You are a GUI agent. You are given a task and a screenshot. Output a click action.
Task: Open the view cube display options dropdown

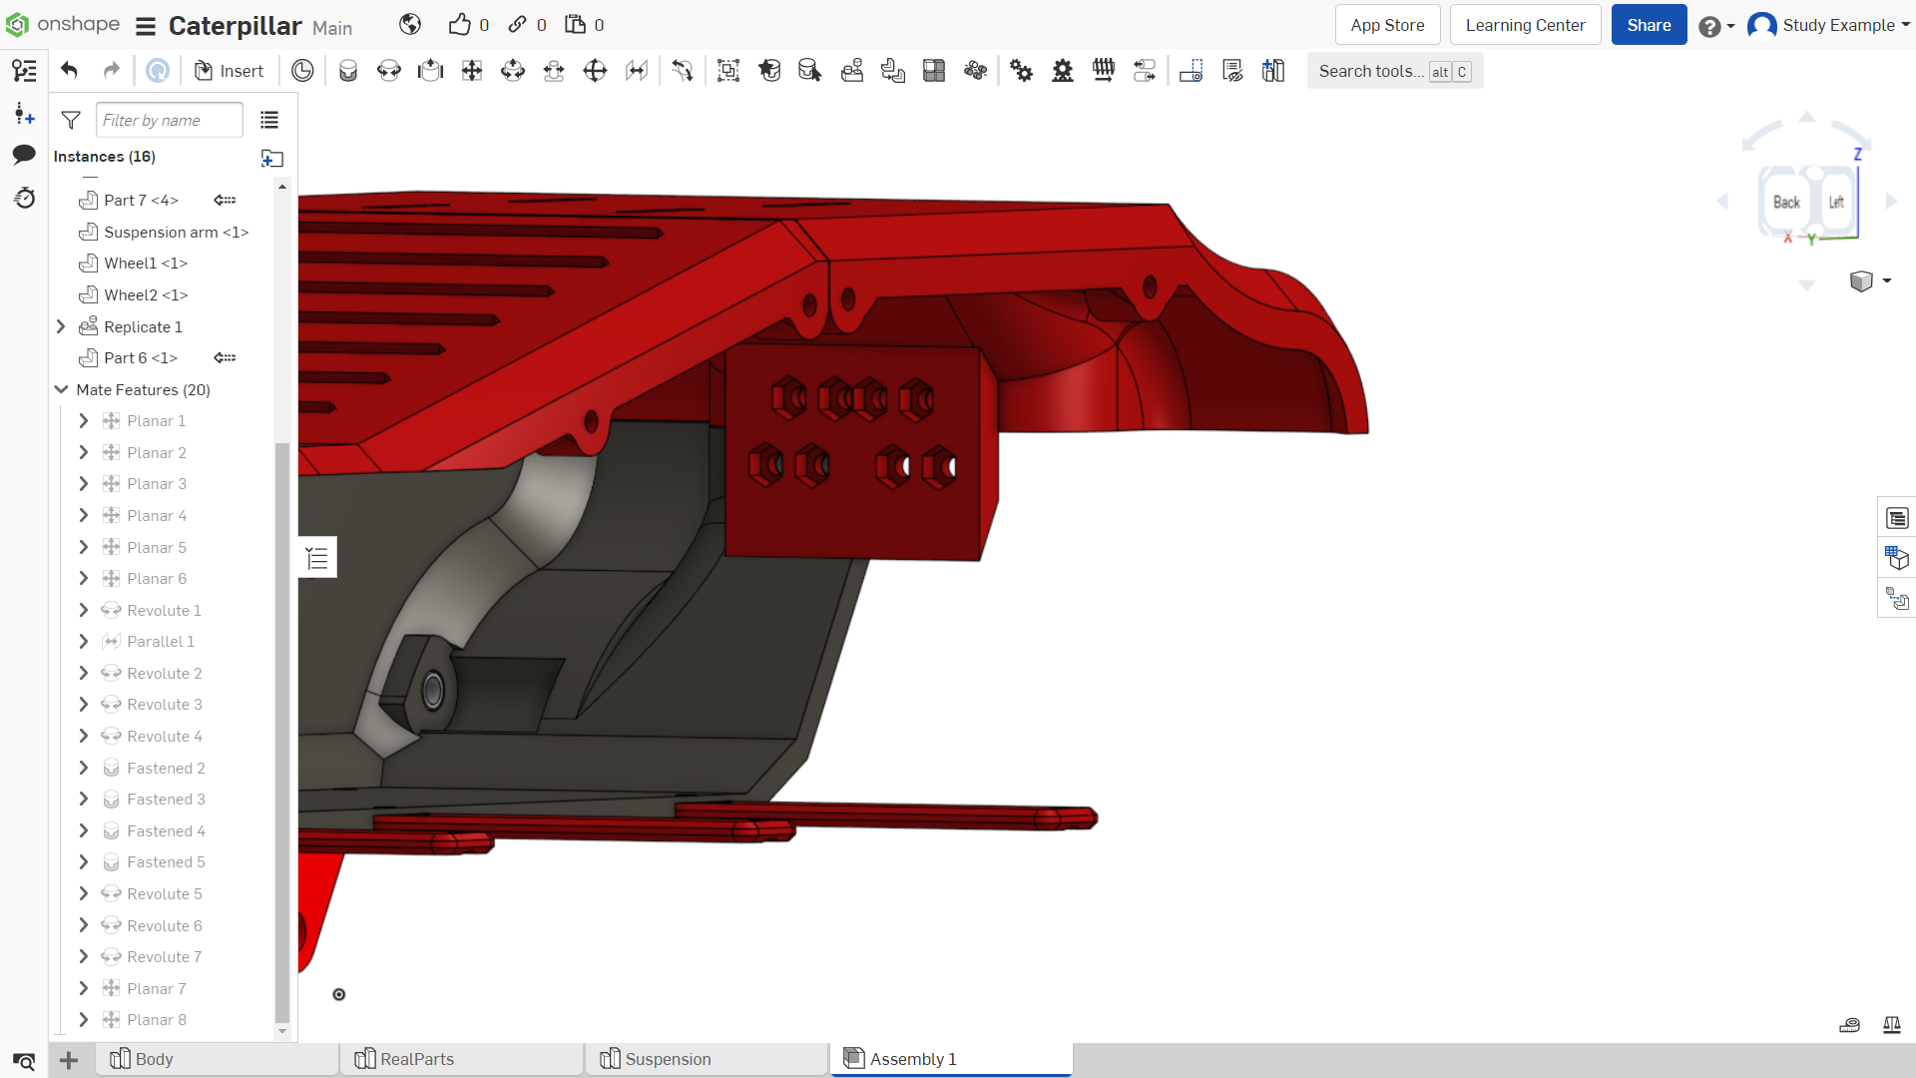pos(1871,281)
